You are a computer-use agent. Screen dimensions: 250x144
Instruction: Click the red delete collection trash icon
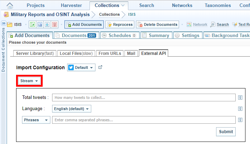click(x=54, y=24)
